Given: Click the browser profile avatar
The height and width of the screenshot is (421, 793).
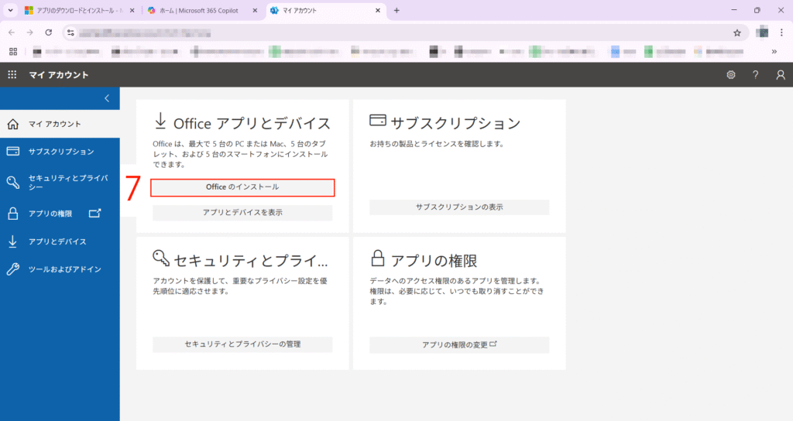Looking at the screenshot, I should pos(762,33).
